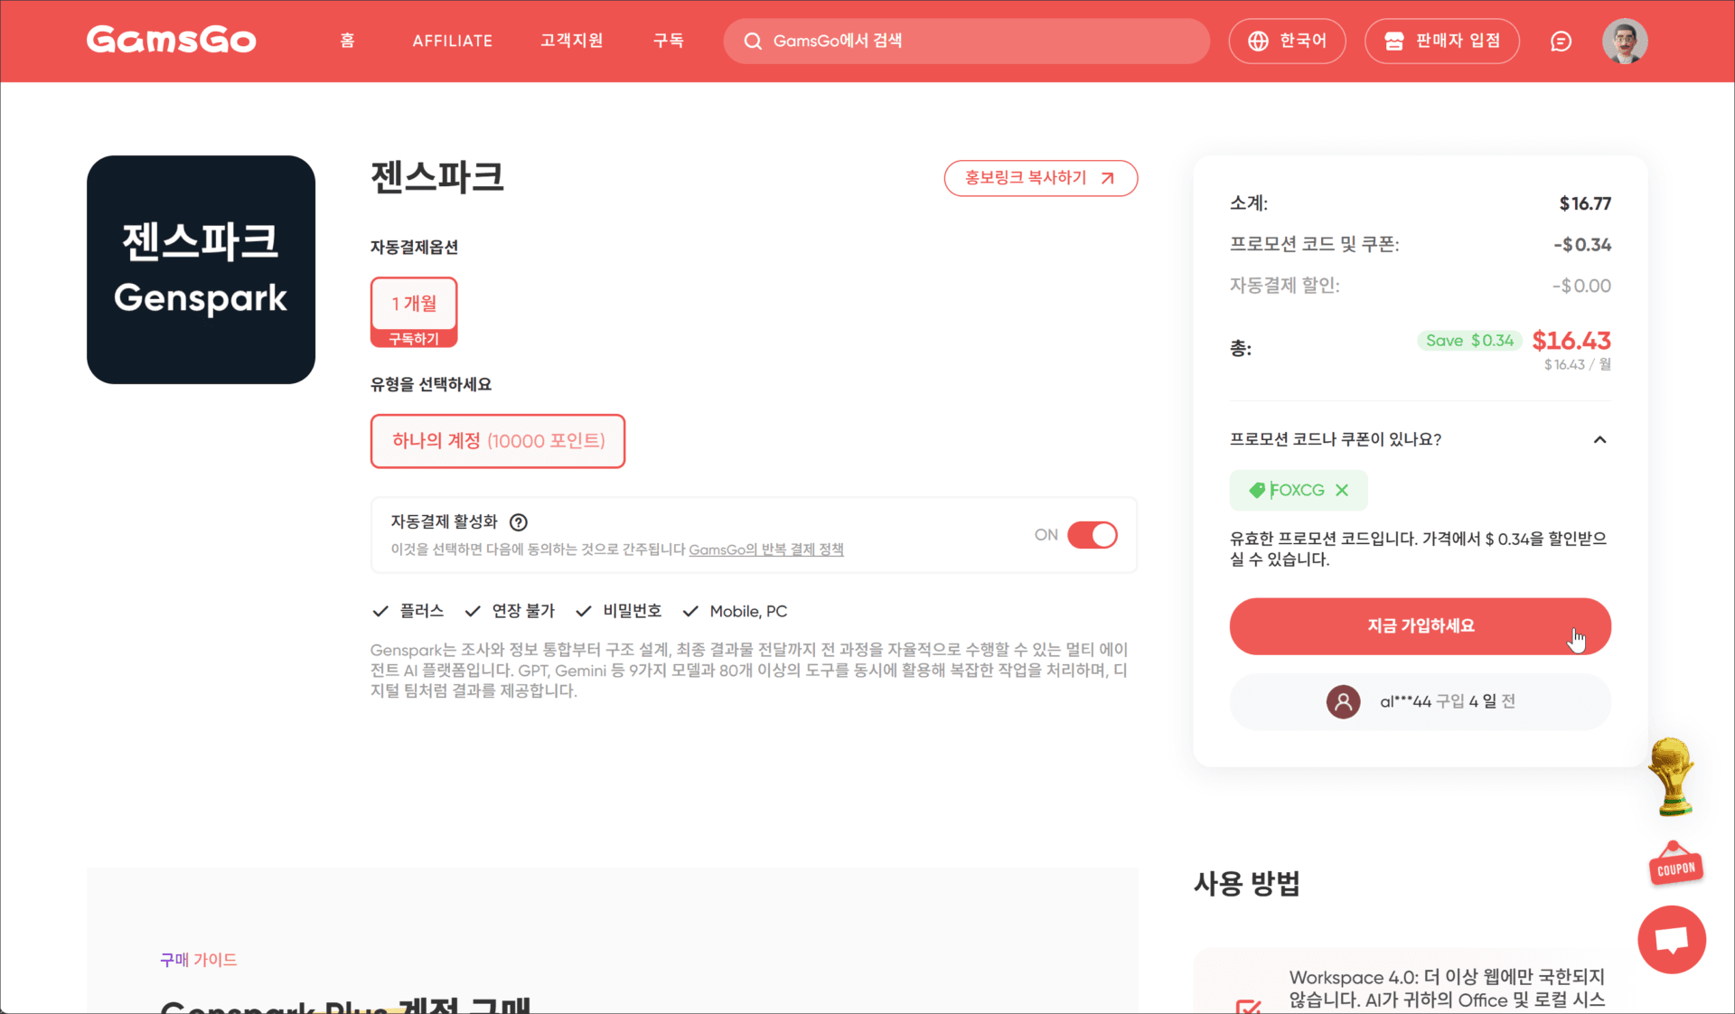
Task: Click the 플러스 feature checkmark item
Action: 408,611
